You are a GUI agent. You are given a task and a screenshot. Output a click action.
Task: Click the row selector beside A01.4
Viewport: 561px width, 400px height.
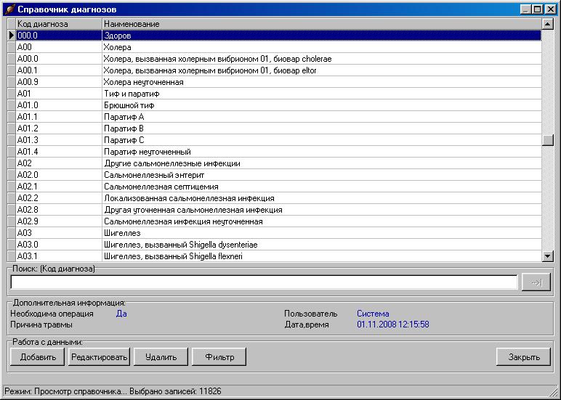12,152
